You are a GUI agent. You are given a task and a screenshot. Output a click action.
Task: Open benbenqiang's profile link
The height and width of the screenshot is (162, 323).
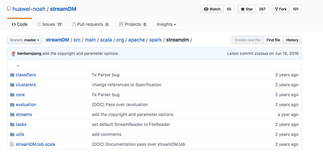point(29,54)
